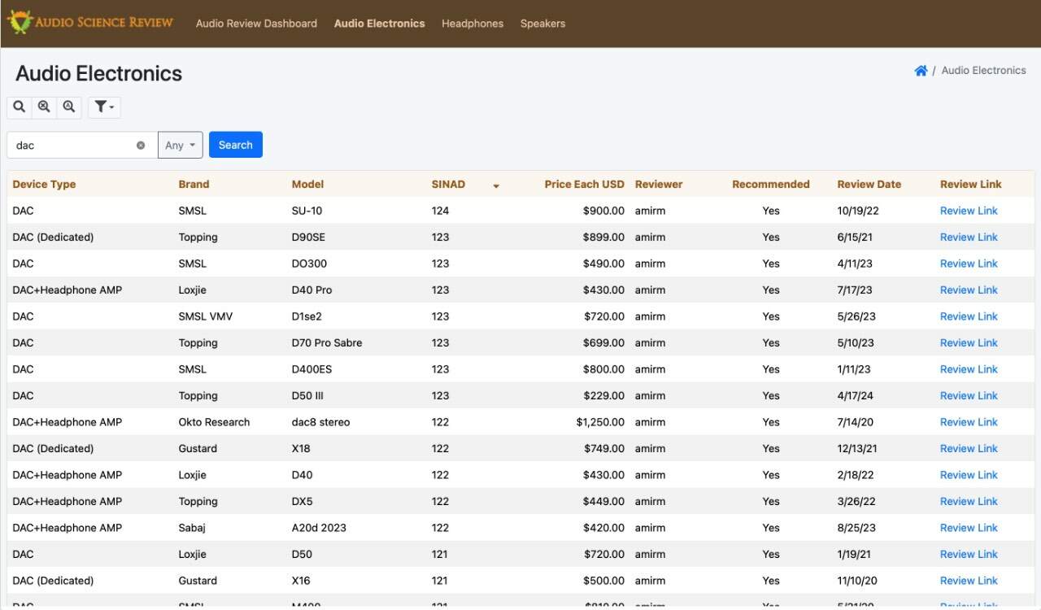Click the D90SE model cell
The height and width of the screenshot is (610, 1041).
tap(307, 237)
